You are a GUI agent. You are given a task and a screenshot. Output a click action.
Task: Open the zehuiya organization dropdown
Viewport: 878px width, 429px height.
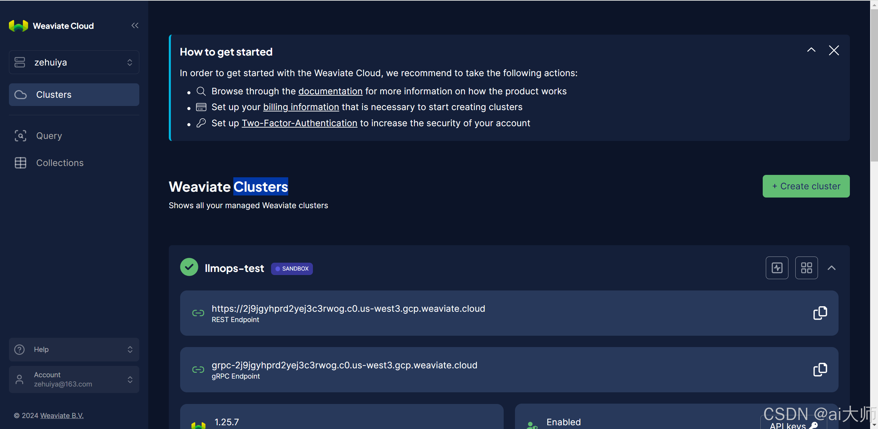[x=74, y=62]
